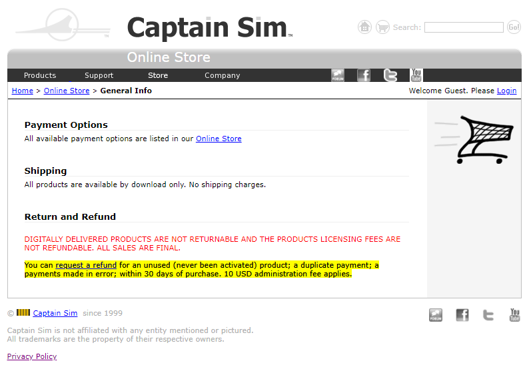Open the request a refund link
Viewport: 529px width, 373px height.
pyautogui.click(x=86, y=265)
